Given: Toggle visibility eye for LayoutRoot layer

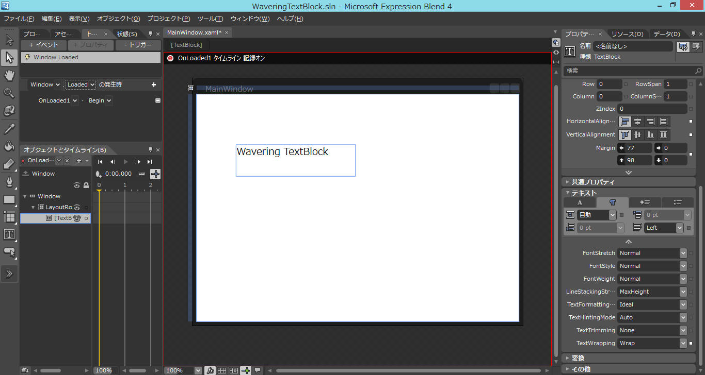Looking at the screenshot, I should pyautogui.click(x=76, y=208).
